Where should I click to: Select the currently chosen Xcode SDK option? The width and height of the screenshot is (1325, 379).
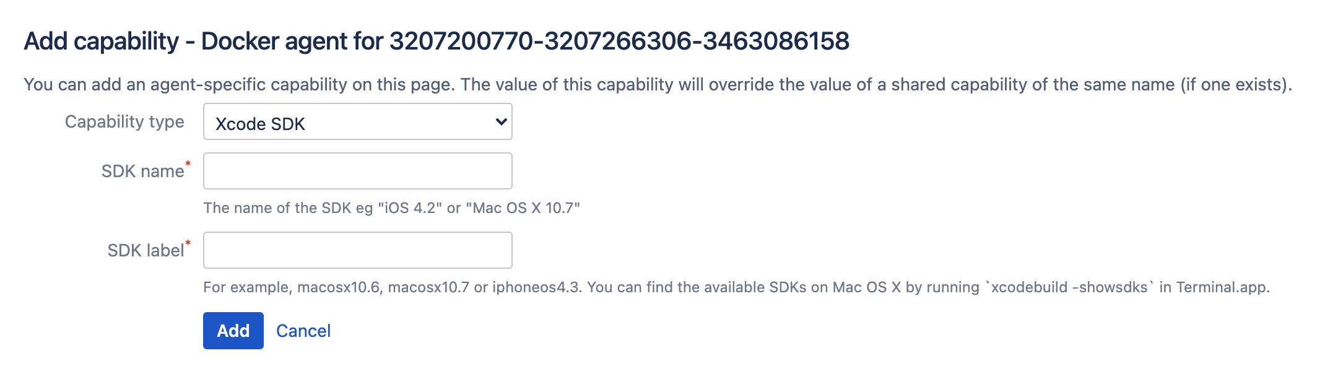260,123
